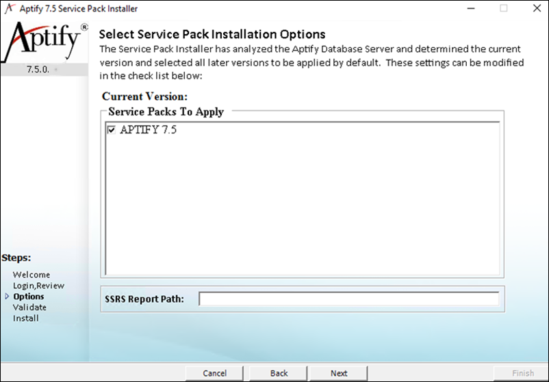
Task: Click the Aptify installer title bar icon
Action: (x=9, y=9)
